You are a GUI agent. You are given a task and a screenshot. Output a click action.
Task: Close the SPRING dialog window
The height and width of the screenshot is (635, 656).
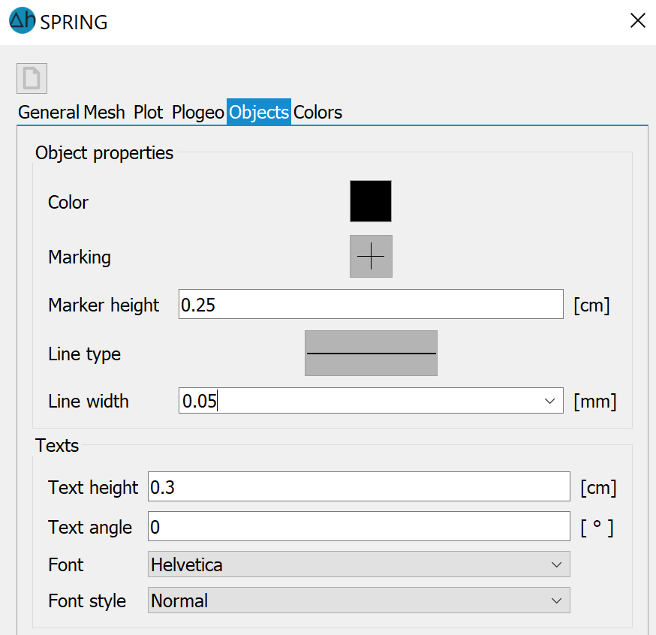(x=637, y=20)
